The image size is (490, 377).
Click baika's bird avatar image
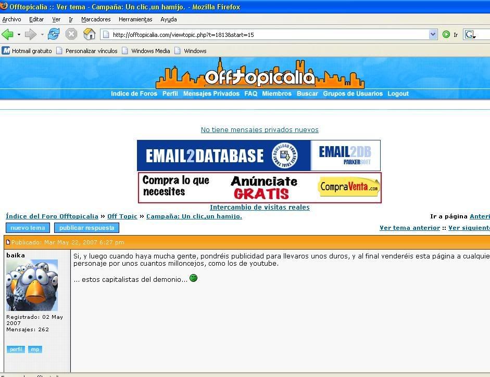click(32, 285)
